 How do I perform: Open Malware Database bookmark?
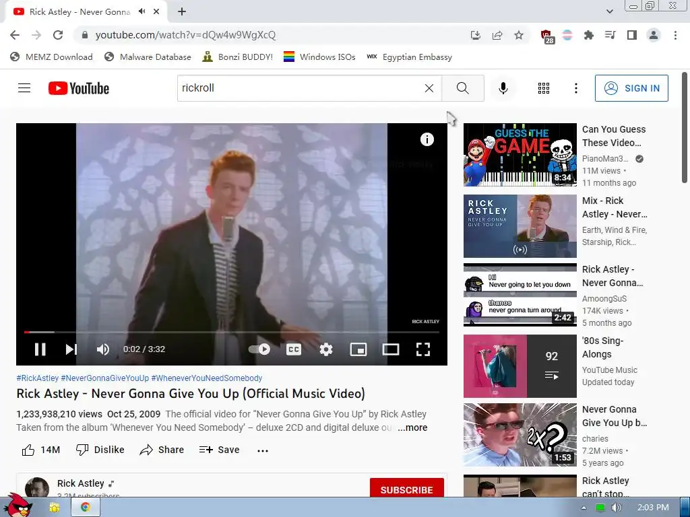(148, 57)
